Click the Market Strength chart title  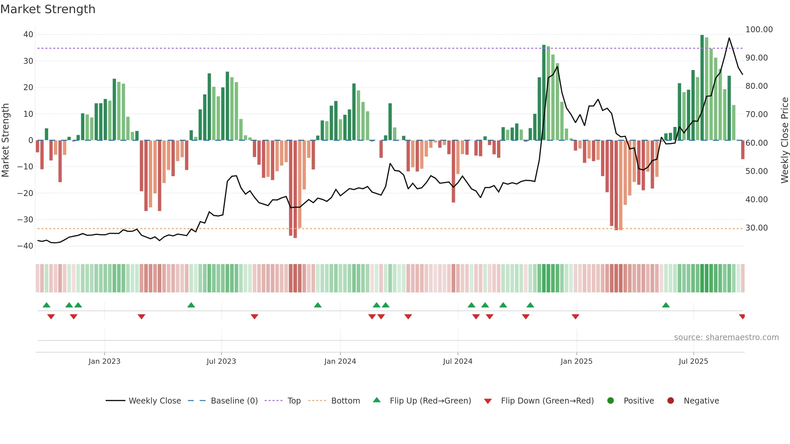pos(48,9)
